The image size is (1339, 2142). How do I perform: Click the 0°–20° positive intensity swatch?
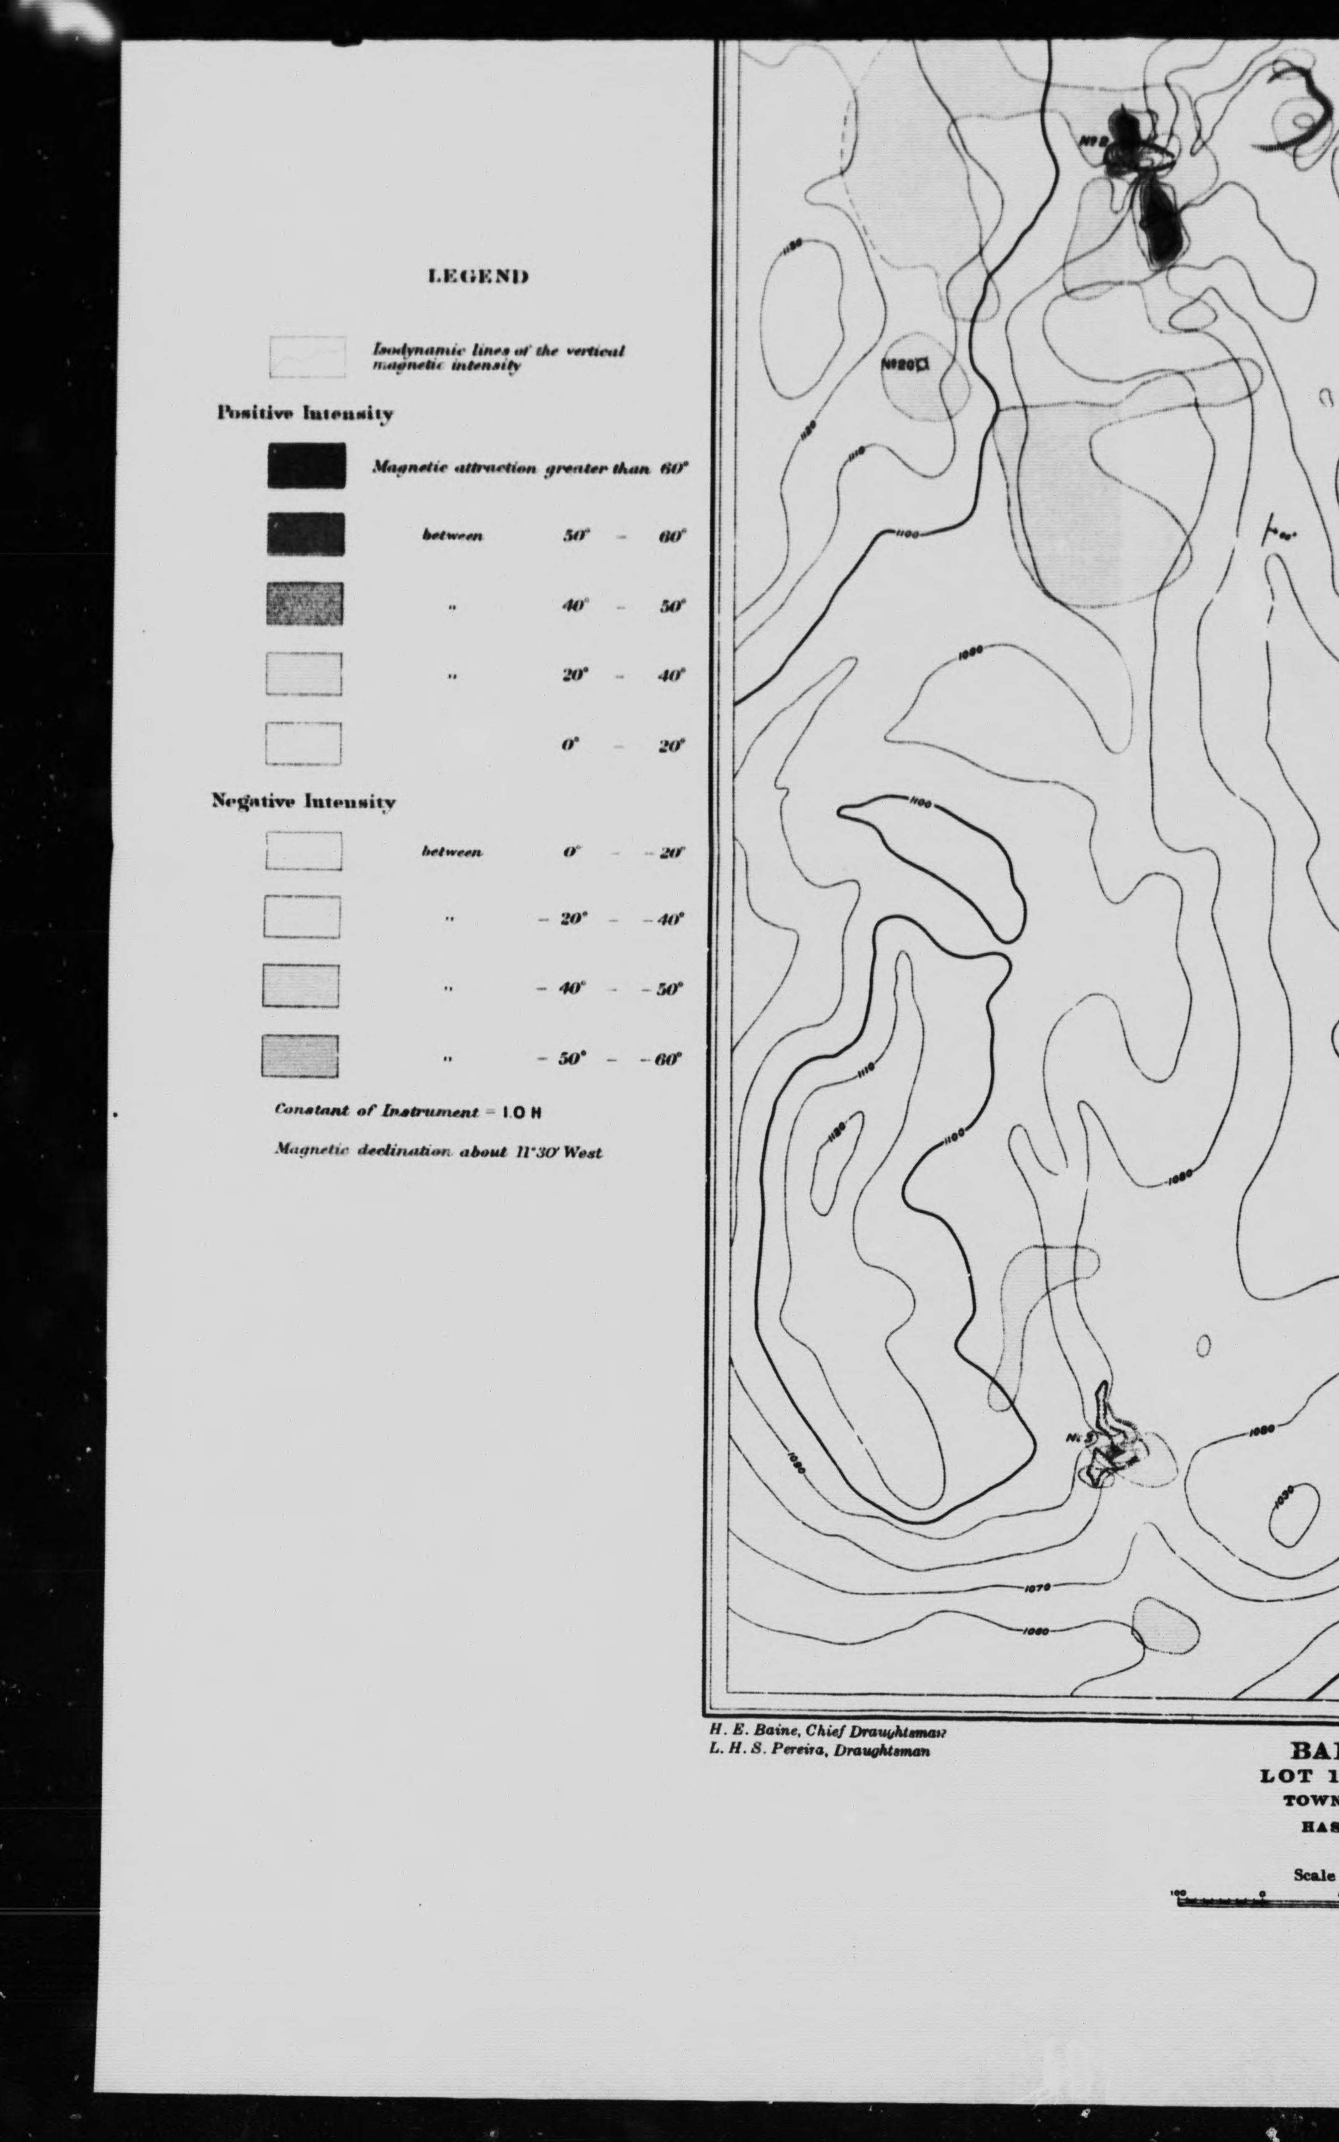pyautogui.click(x=304, y=744)
